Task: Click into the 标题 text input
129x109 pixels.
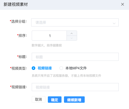Action: click(75, 57)
